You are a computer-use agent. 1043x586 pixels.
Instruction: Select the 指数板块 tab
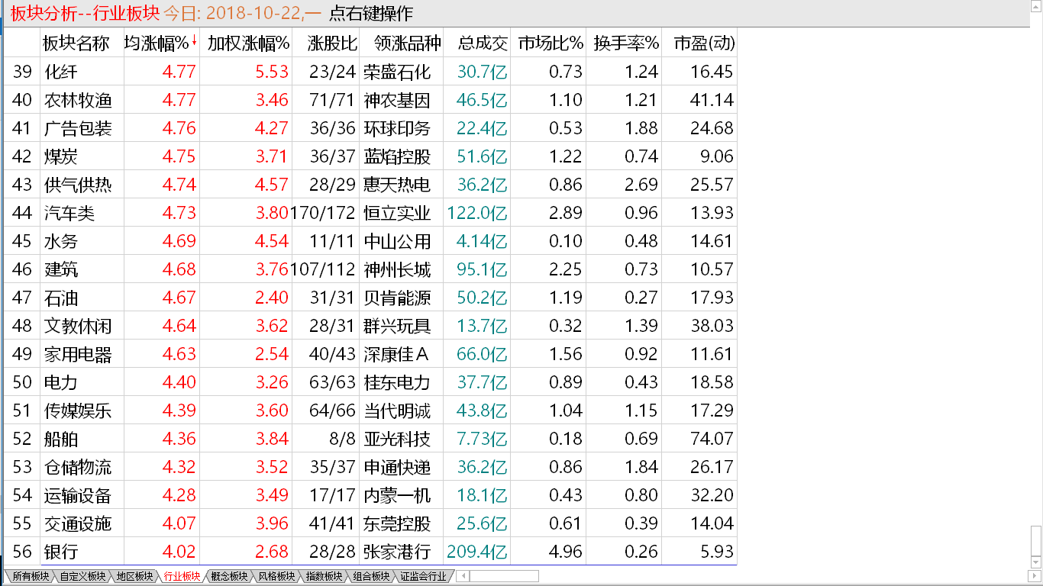324,576
